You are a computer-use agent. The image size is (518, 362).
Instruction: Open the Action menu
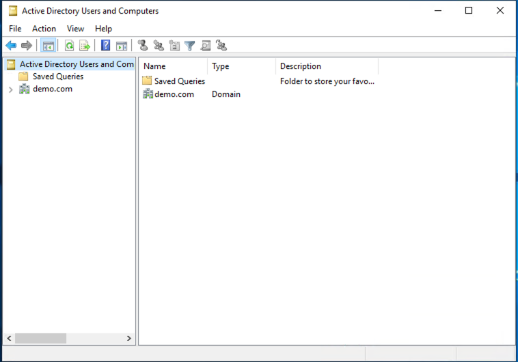pyautogui.click(x=44, y=29)
